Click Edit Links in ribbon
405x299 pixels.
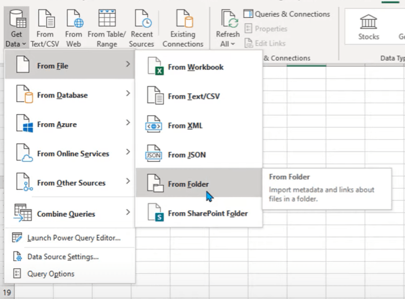(265, 43)
